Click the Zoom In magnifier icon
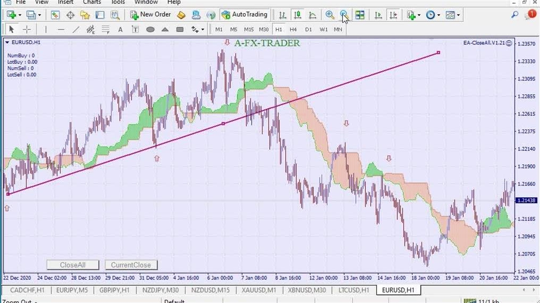This screenshot has height=303, width=540. 329,15
